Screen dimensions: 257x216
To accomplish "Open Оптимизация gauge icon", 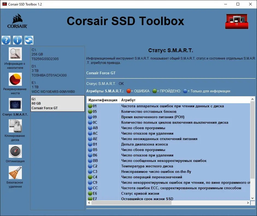I will [15, 151].
